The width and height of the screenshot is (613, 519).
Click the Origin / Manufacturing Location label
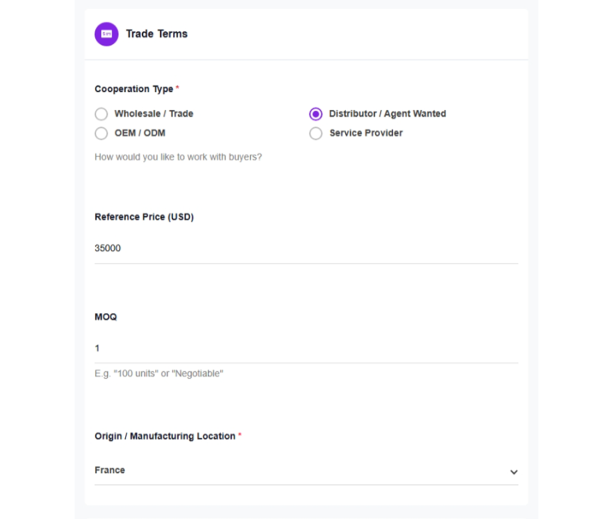[165, 436]
